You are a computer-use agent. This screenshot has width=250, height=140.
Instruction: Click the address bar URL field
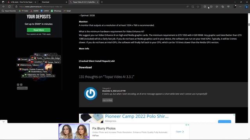[102, 7]
